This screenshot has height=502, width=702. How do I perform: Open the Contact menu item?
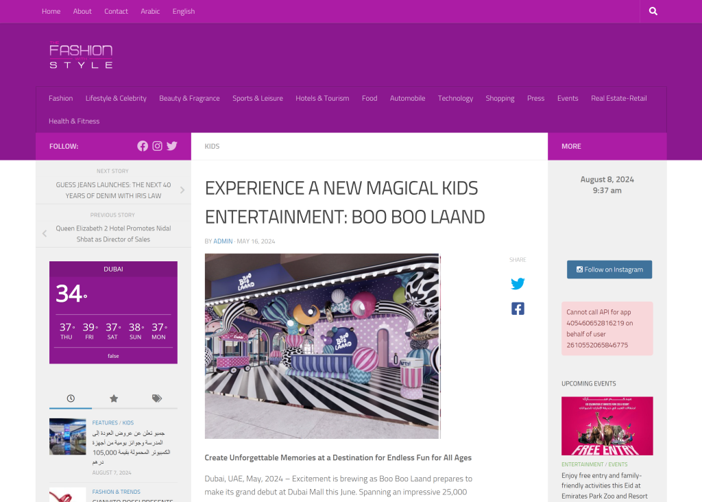click(116, 11)
